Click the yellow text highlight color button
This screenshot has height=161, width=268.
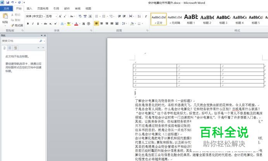click(69, 24)
